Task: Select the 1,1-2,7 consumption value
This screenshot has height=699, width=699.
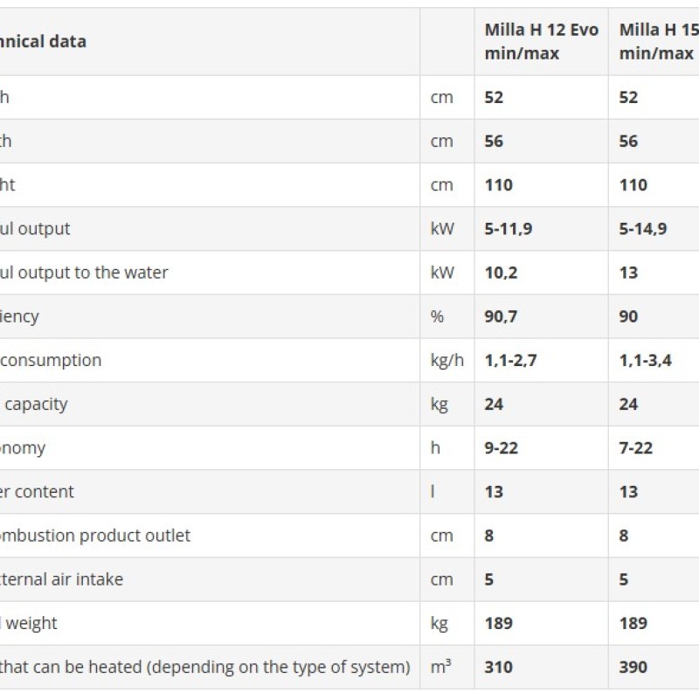Action: coord(511,360)
